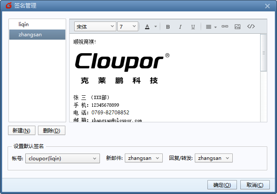Insert an image with the picture icon
This screenshot has height=194, width=277.
(x=237, y=27)
